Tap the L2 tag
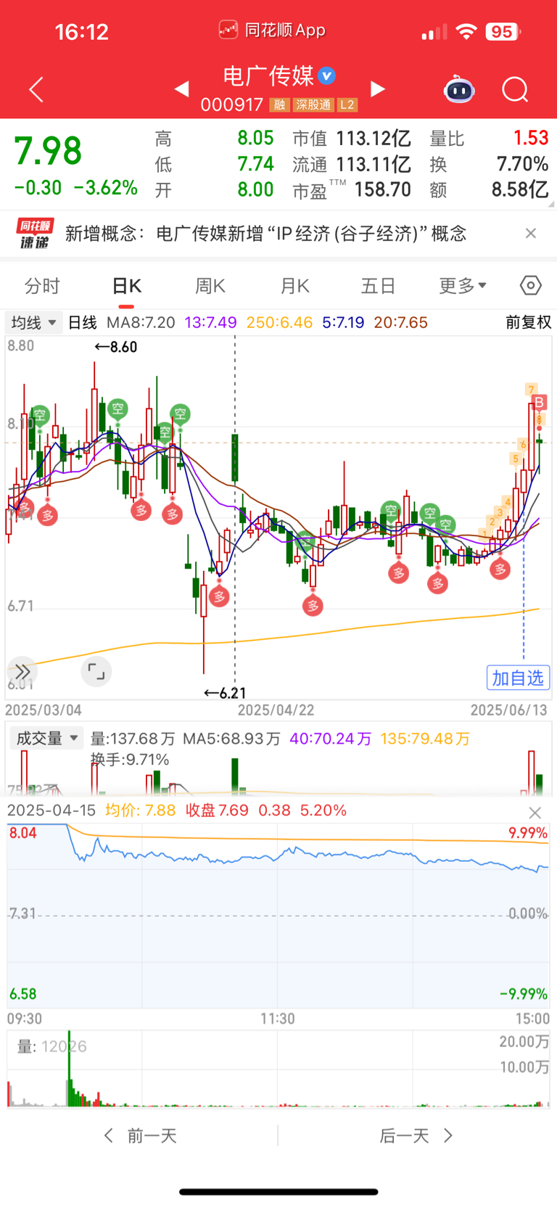The height and width of the screenshot is (1206, 557). point(347,105)
